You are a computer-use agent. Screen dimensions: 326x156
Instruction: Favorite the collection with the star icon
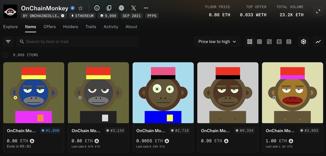tap(80, 8)
